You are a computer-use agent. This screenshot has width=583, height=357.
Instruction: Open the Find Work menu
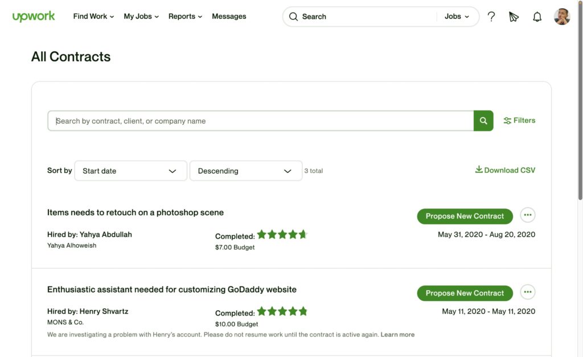coord(93,17)
